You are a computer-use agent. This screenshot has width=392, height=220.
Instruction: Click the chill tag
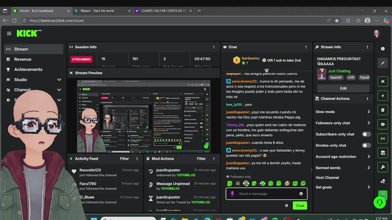coord(351,77)
